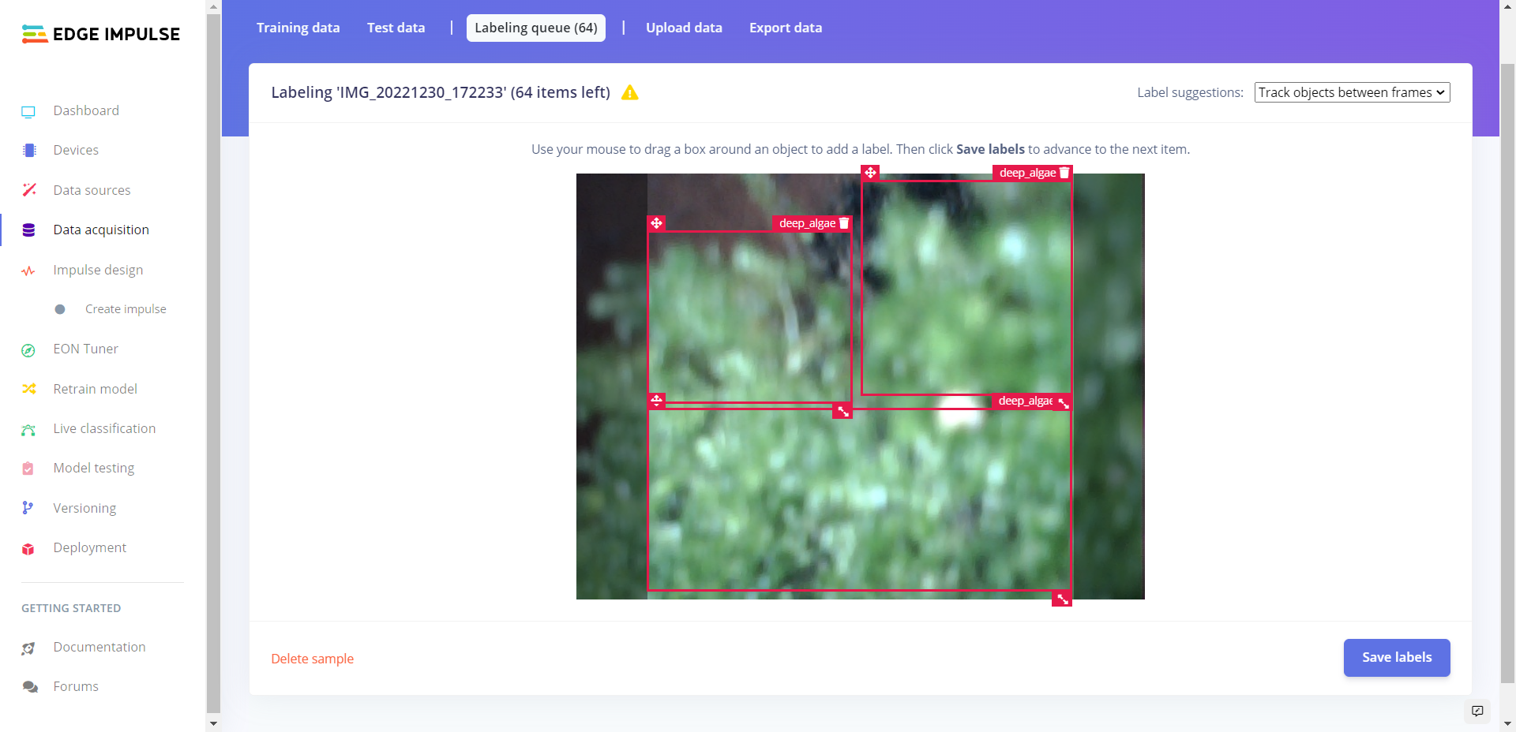Viewport: 1516px width, 732px height.
Task: Click the page scrollbar down arrow
Action: 1507,723
